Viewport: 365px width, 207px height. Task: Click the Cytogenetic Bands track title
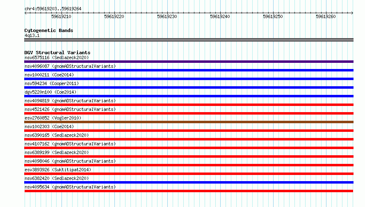(x=49, y=30)
